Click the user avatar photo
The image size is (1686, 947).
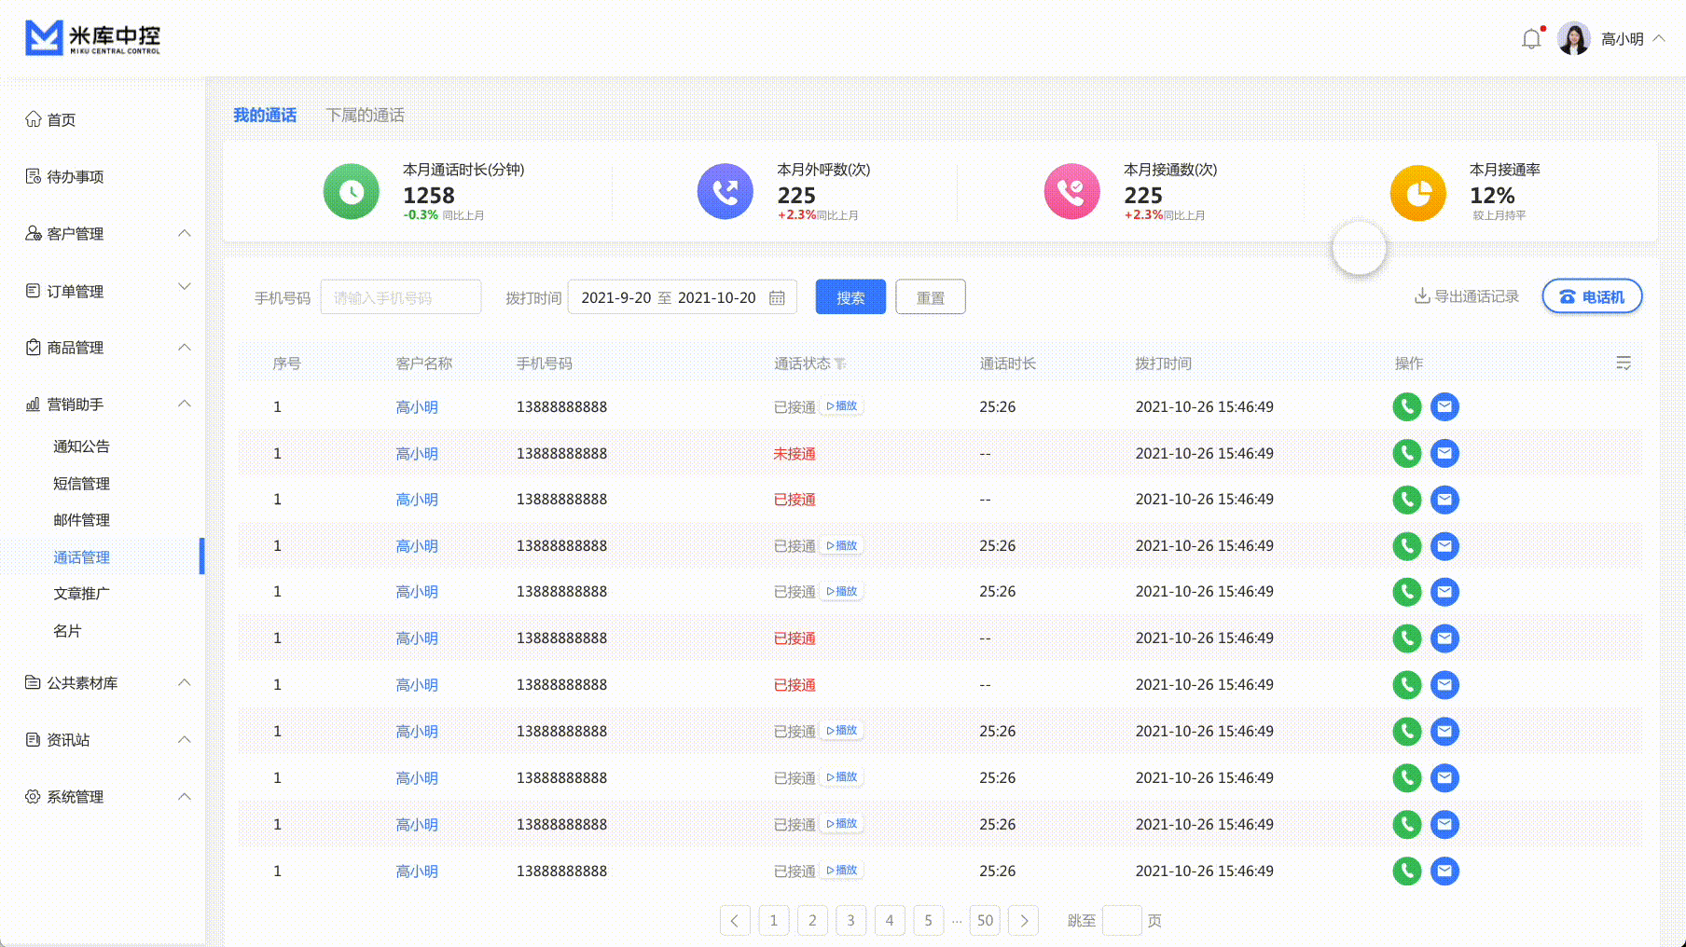1574,39
